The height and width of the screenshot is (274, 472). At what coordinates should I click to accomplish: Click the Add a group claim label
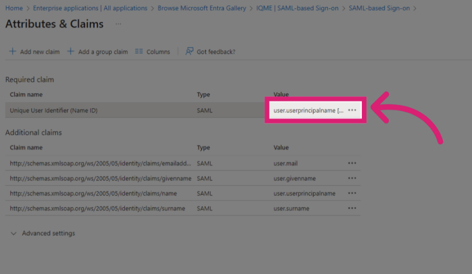[103, 52]
